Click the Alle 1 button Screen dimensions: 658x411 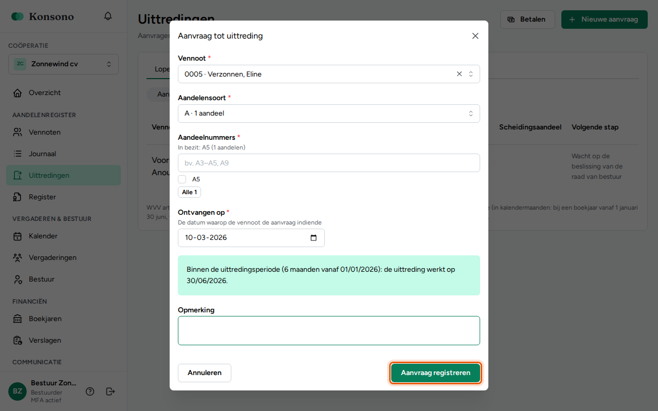pos(189,192)
